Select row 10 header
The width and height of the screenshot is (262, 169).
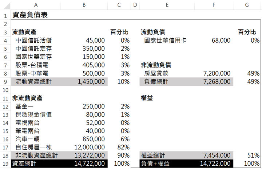pos(5,90)
